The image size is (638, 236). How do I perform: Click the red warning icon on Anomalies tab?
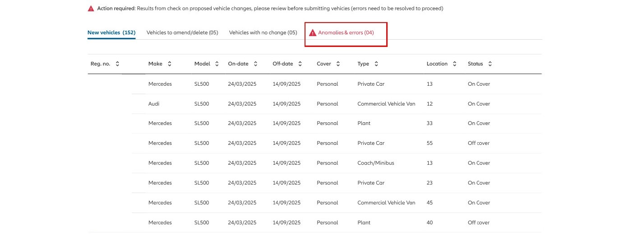pos(313,32)
